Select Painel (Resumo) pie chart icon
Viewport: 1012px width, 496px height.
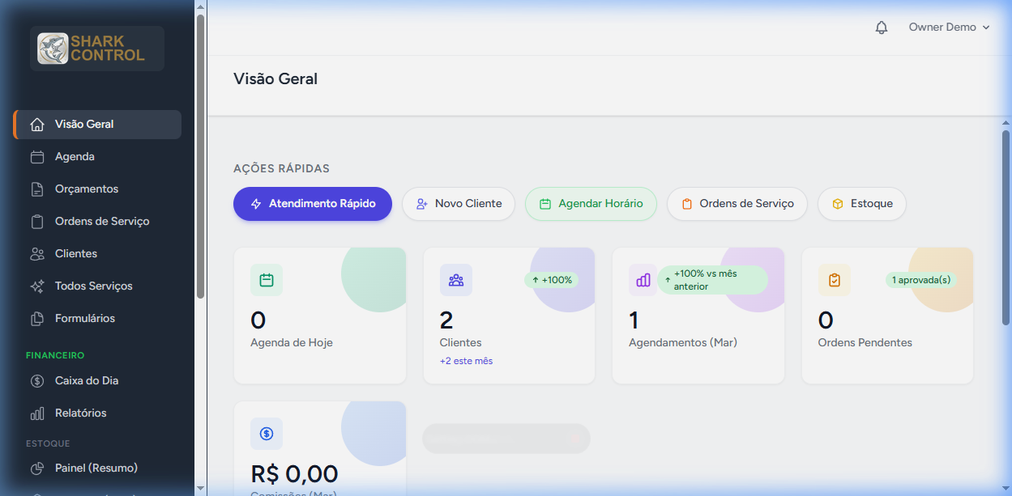click(x=37, y=468)
